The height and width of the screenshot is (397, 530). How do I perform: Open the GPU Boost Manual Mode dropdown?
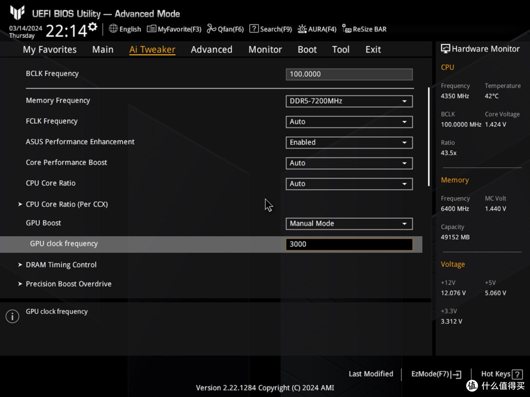tap(349, 223)
